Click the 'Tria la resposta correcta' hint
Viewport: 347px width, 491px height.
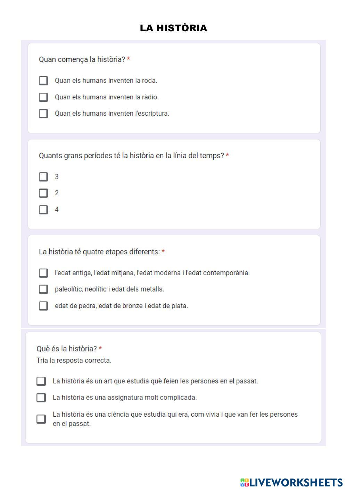pos(74,361)
